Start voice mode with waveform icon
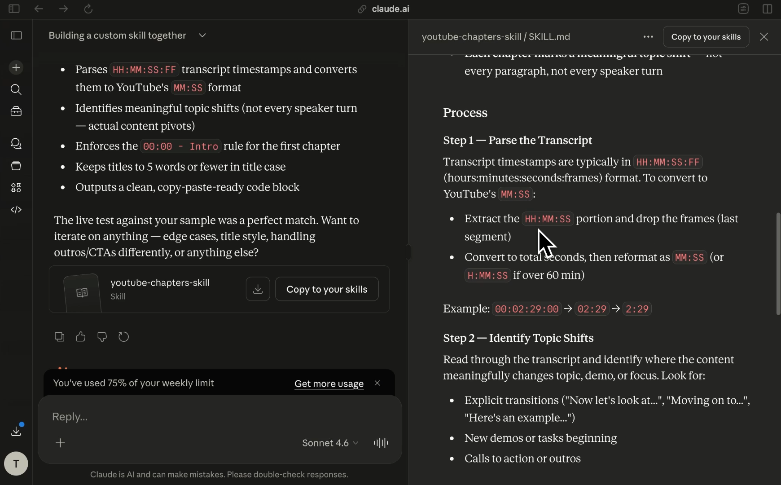Image resolution: width=781 pixels, height=485 pixels. coord(381,443)
